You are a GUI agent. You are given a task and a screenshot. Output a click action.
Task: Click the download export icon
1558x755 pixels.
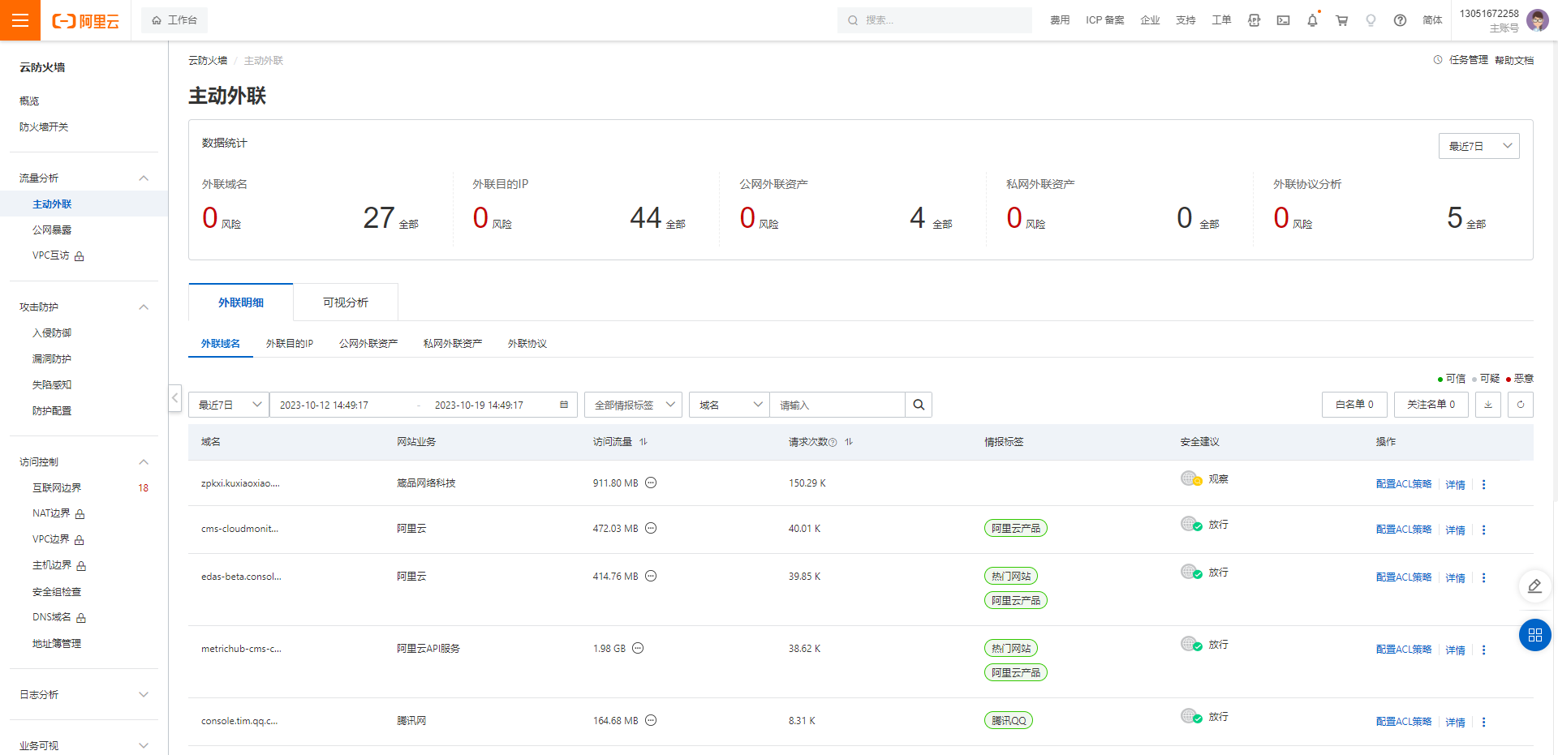(x=1487, y=404)
